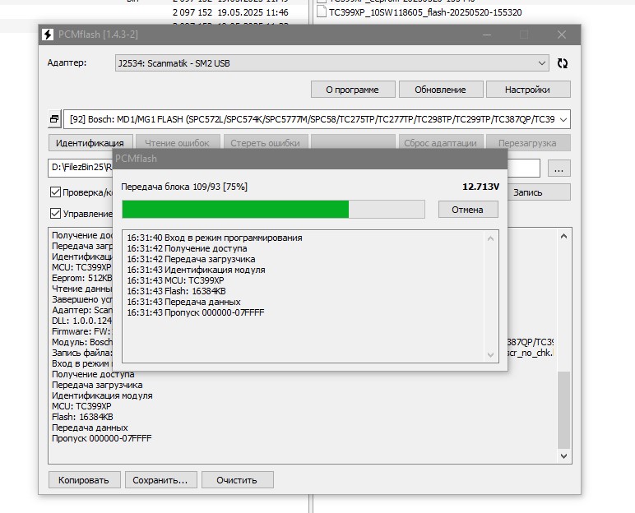Select log line '16:31:43 Пропуск 000000-07FFFF'
Screen dimensions: 635x513
point(196,312)
